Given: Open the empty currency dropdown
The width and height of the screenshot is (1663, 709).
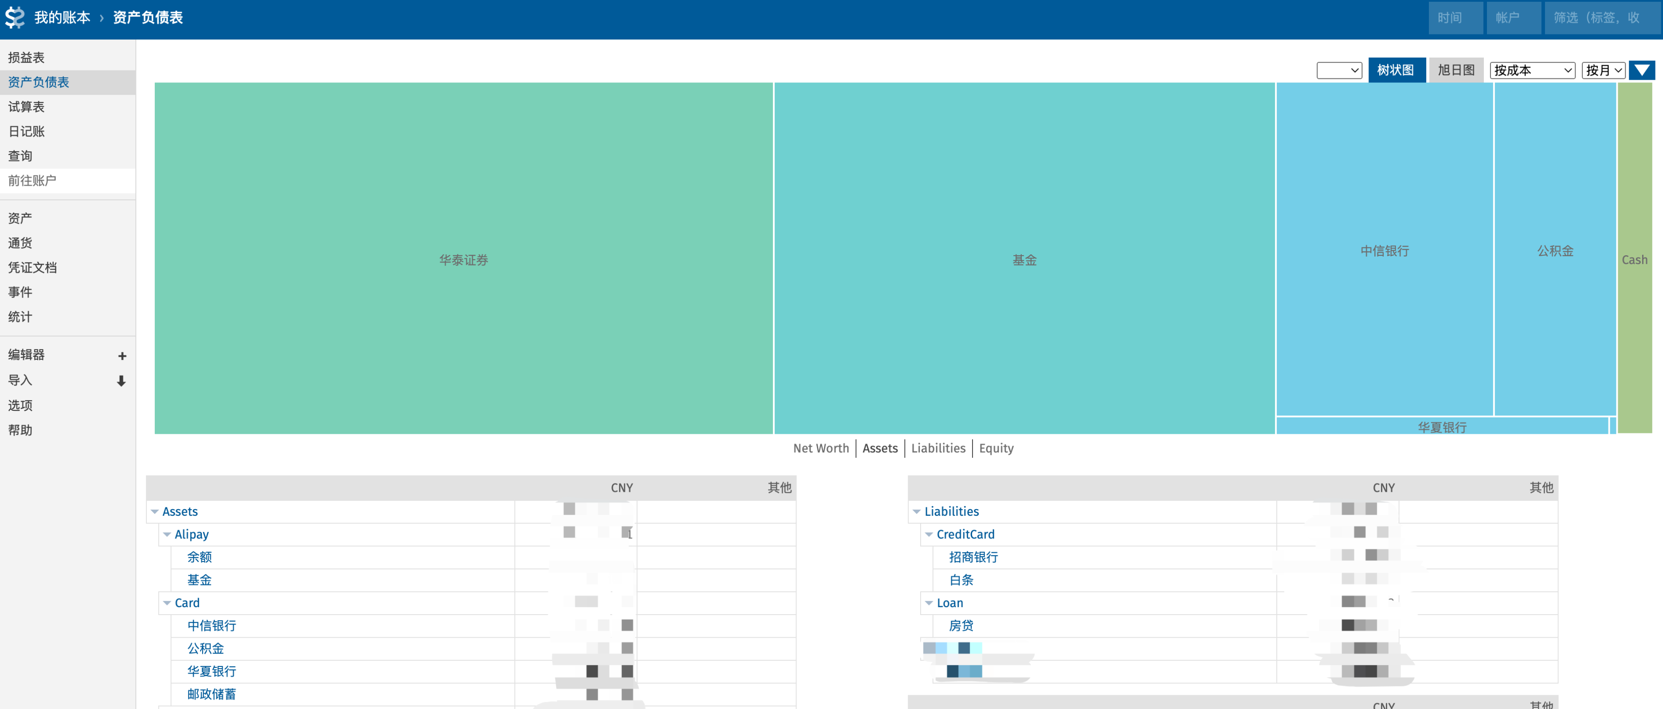Looking at the screenshot, I should (1339, 70).
